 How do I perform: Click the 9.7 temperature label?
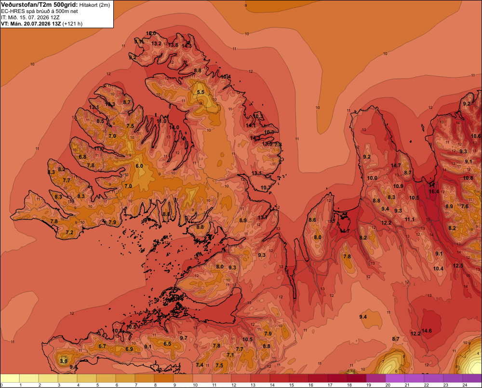[x=184, y=338]
